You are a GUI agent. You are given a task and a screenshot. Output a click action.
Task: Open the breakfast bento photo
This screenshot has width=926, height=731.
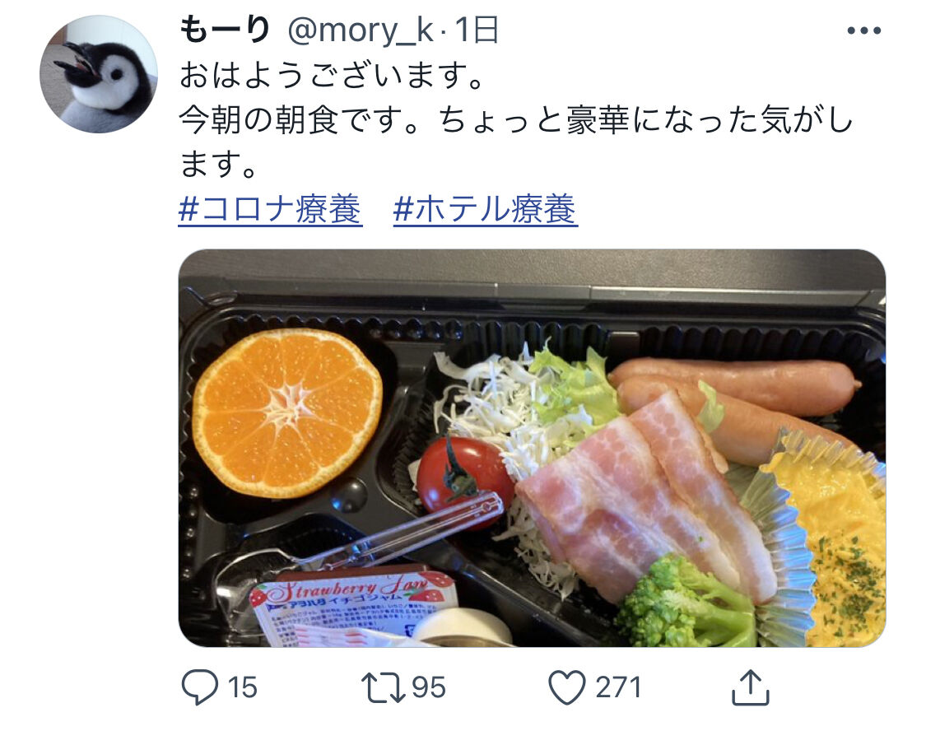coord(532,448)
